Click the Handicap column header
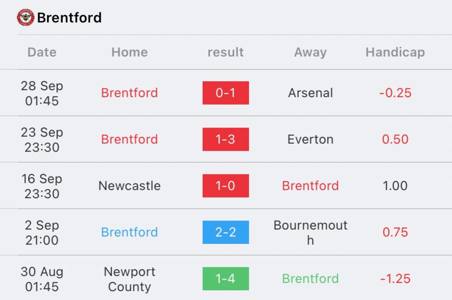 click(x=395, y=52)
